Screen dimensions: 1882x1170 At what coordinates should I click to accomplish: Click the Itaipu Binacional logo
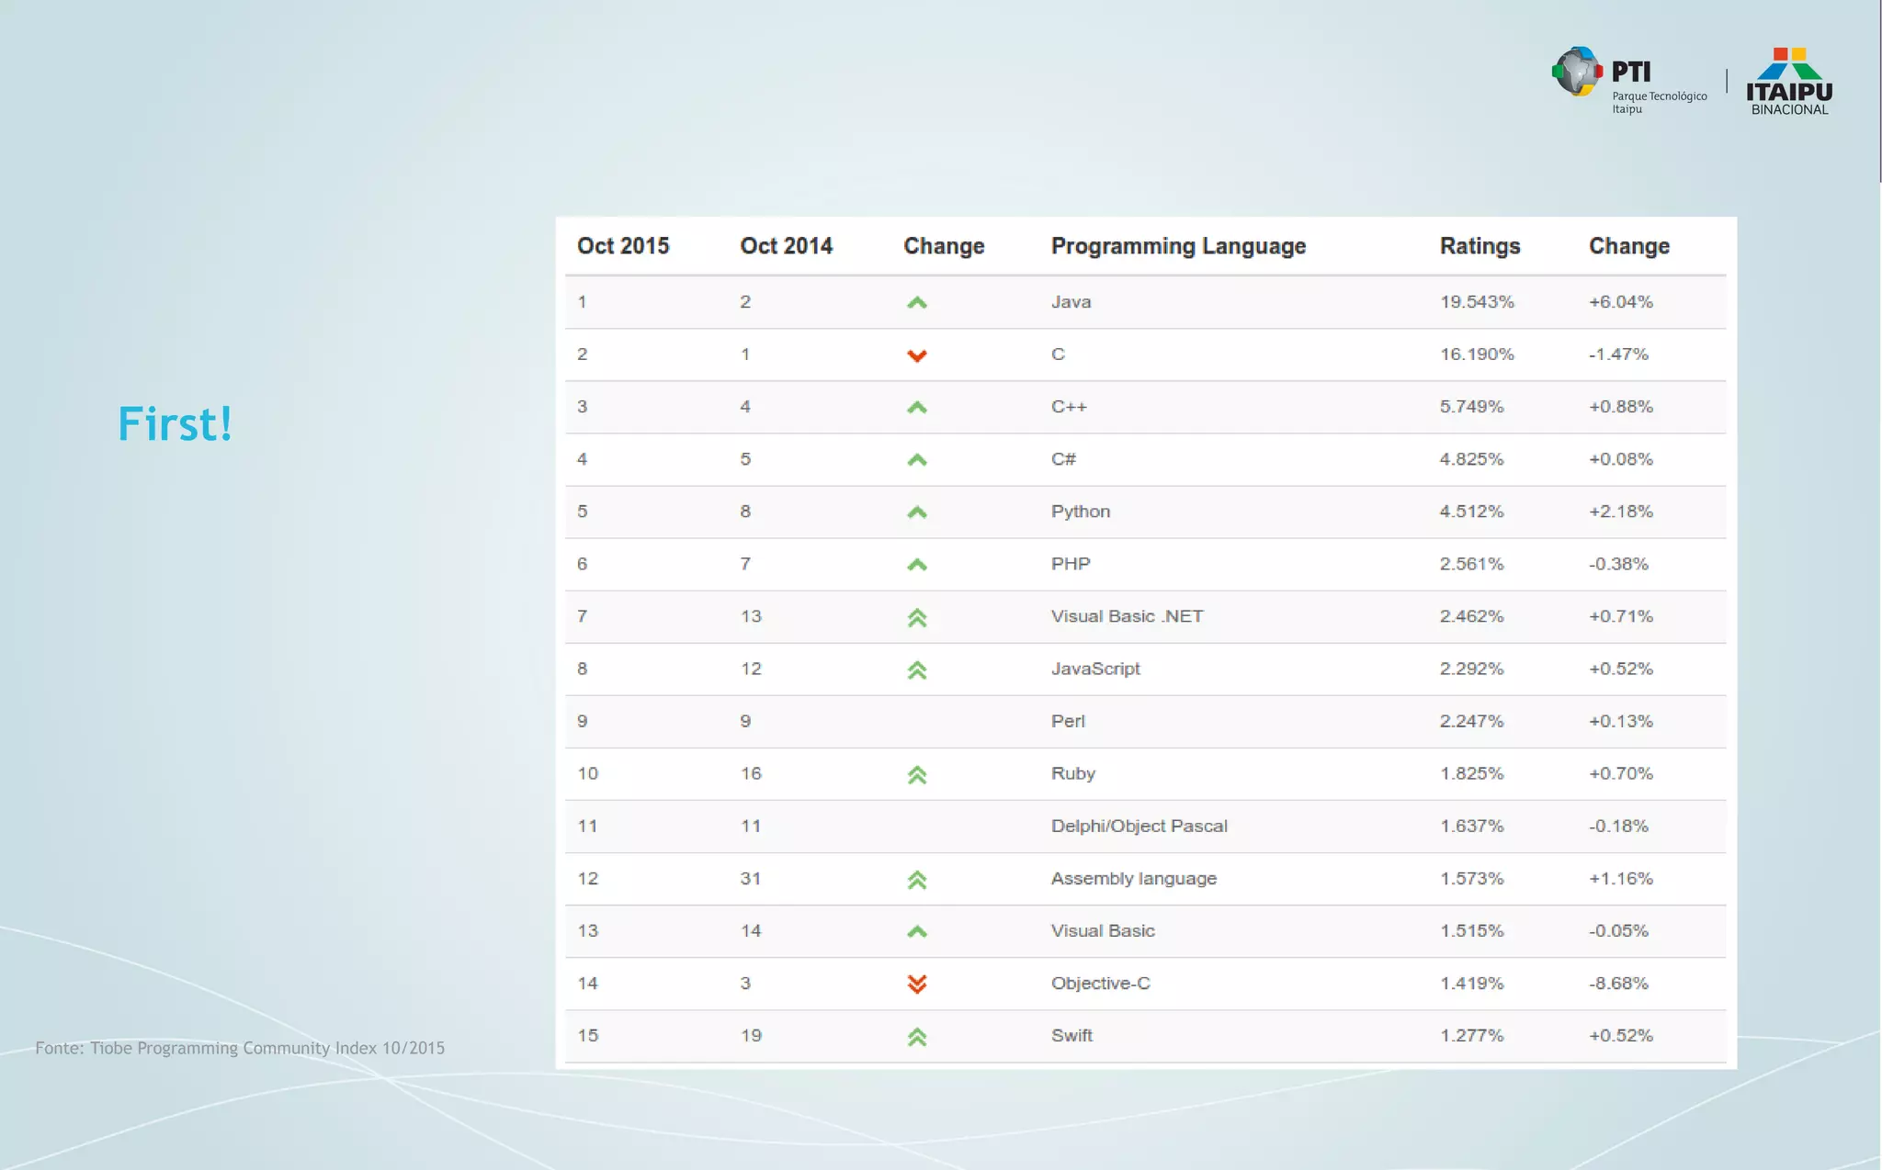click(x=1789, y=82)
